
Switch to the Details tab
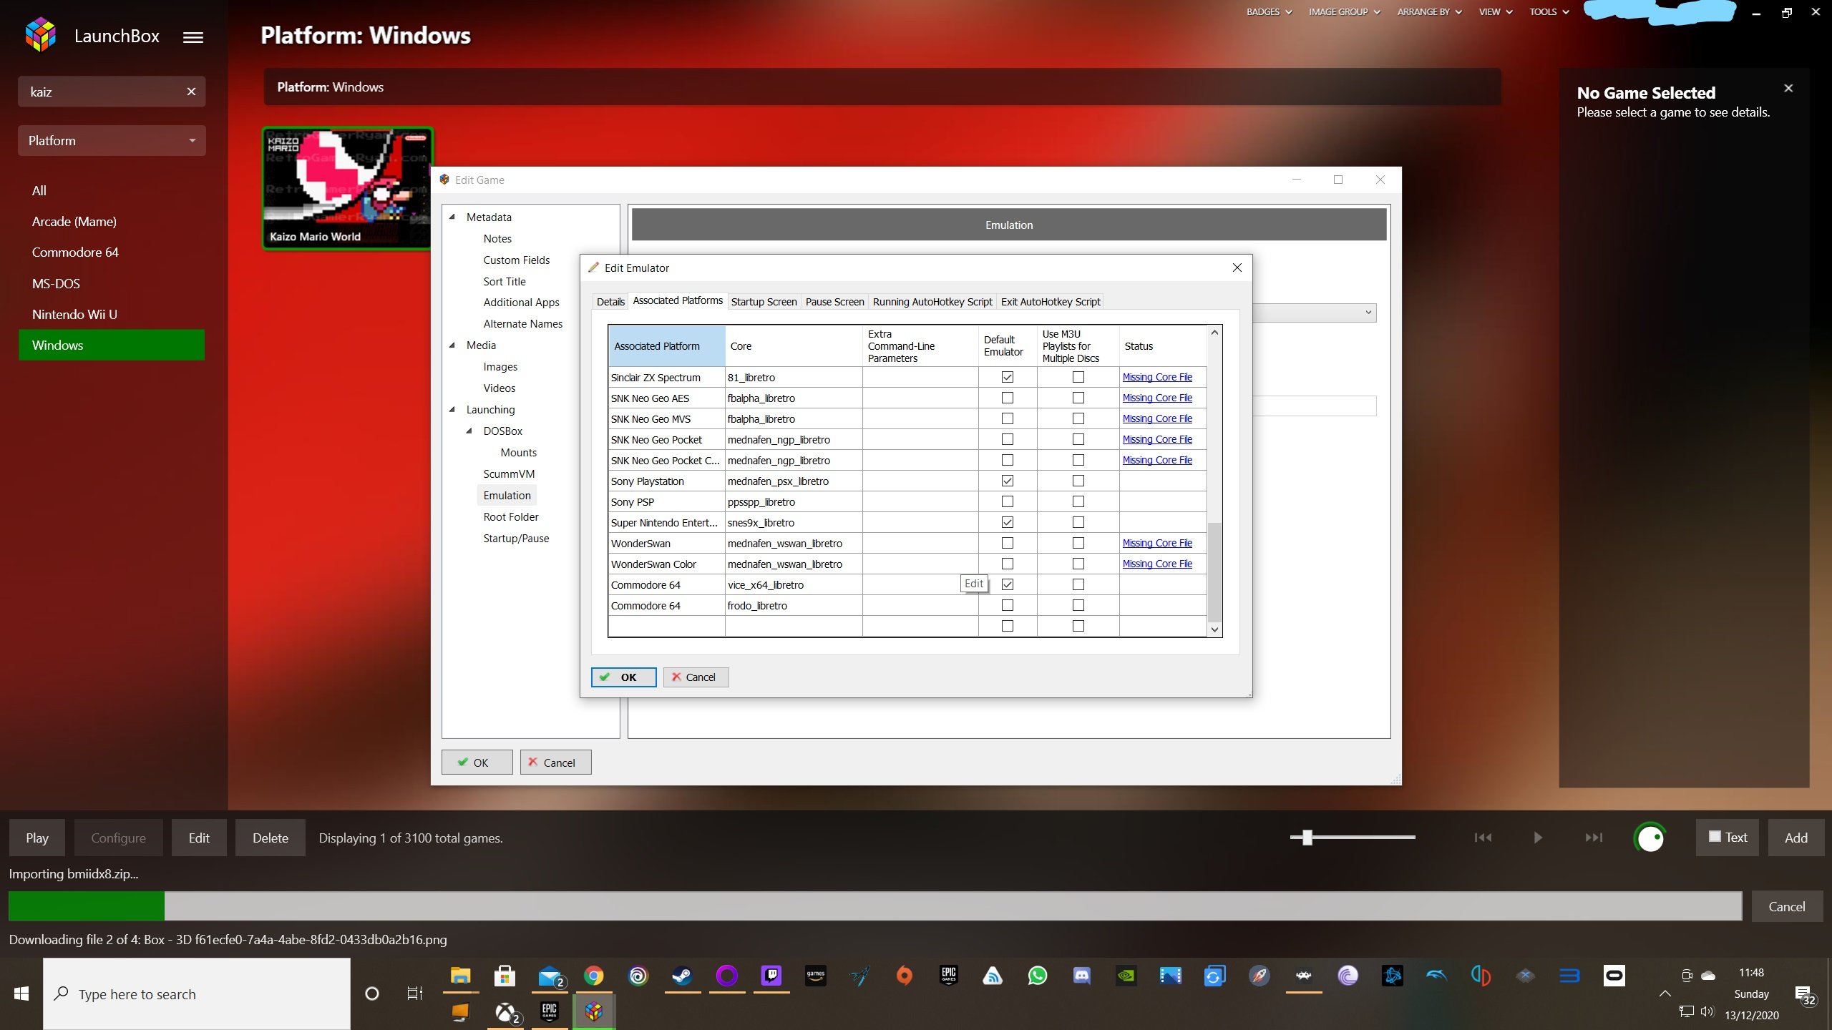pos(610,302)
